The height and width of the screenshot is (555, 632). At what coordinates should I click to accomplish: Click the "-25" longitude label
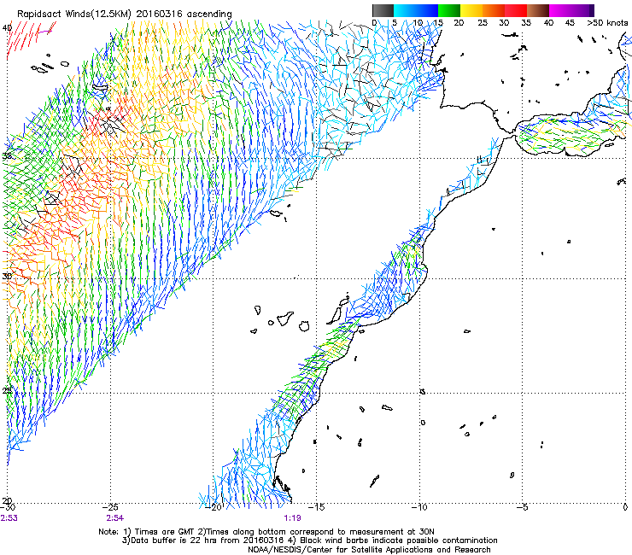point(110,507)
